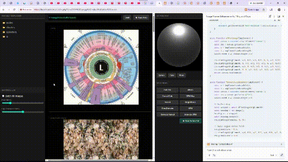Image resolution: width=288 pixels, height=162 pixels.
Task: Click the Ask Gemini button in the tab strip
Action: (257, 3)
